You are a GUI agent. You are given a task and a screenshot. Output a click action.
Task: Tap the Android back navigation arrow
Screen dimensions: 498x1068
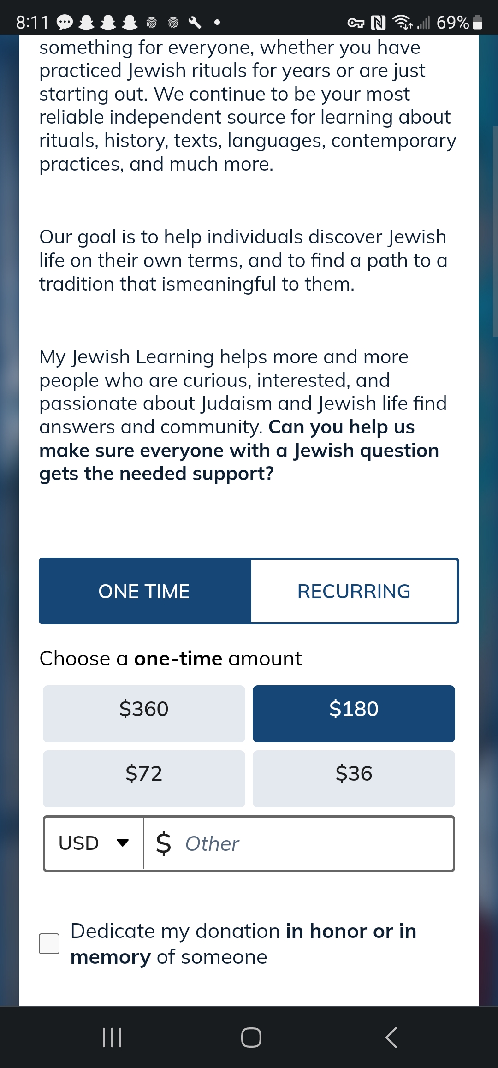(391, 1038)
